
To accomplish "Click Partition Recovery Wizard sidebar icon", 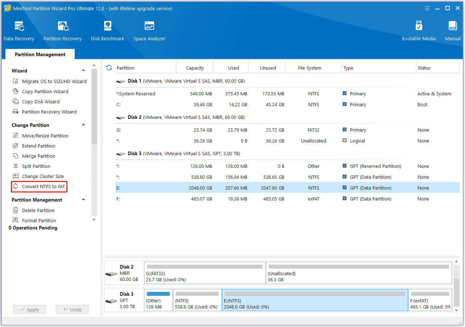I will (x=16, y=112).
